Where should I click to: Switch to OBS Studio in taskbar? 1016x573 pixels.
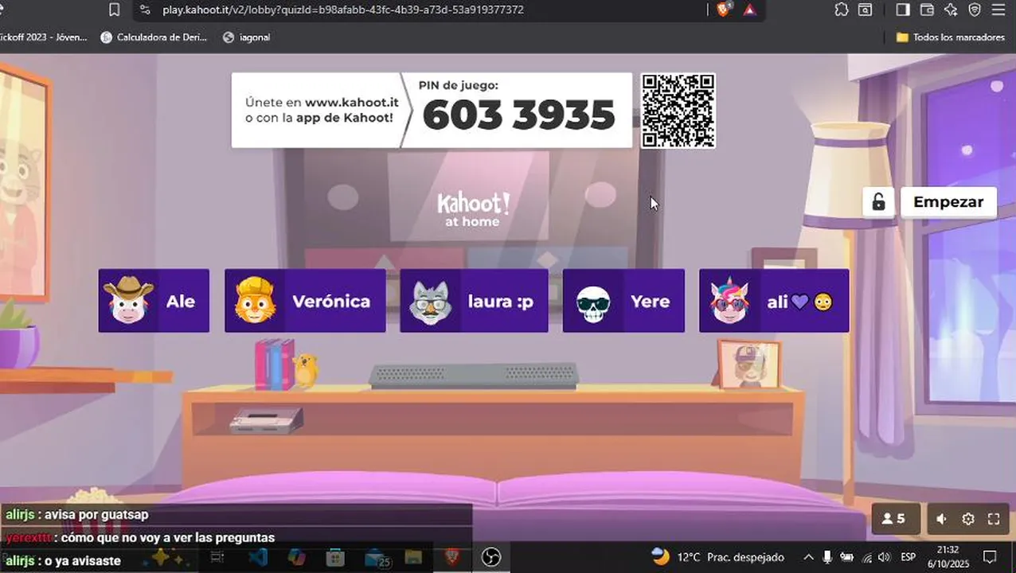click(x=491, y=558)
